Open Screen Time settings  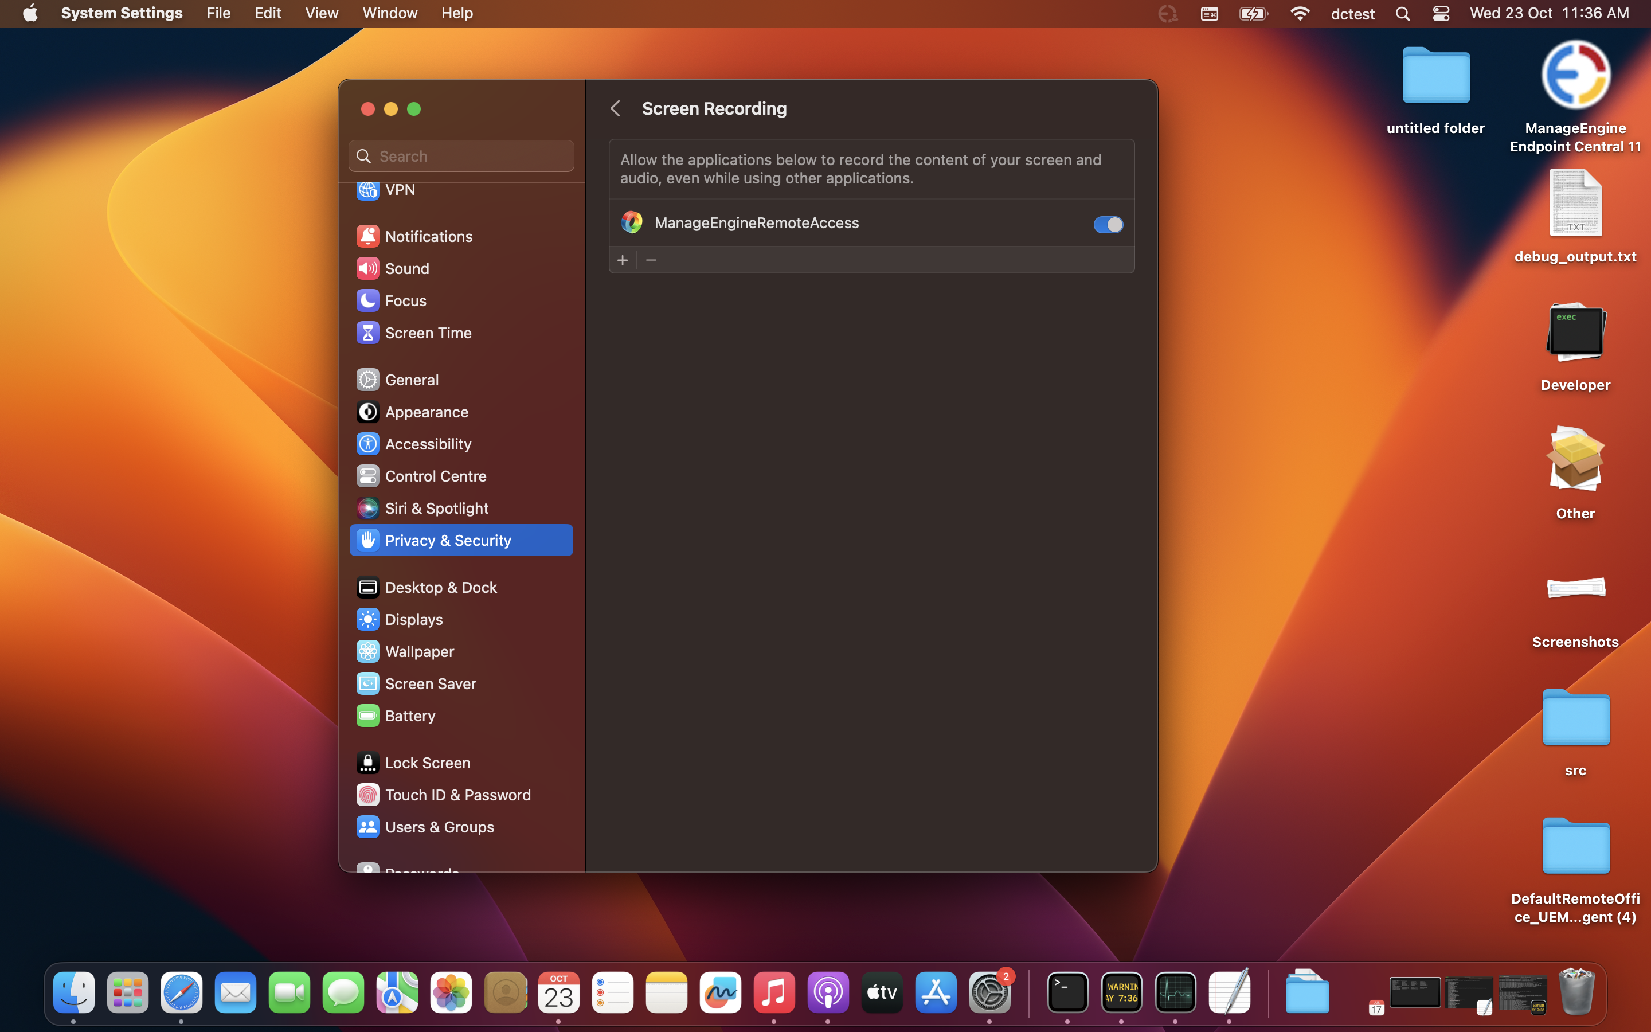(x=428, y=333)
